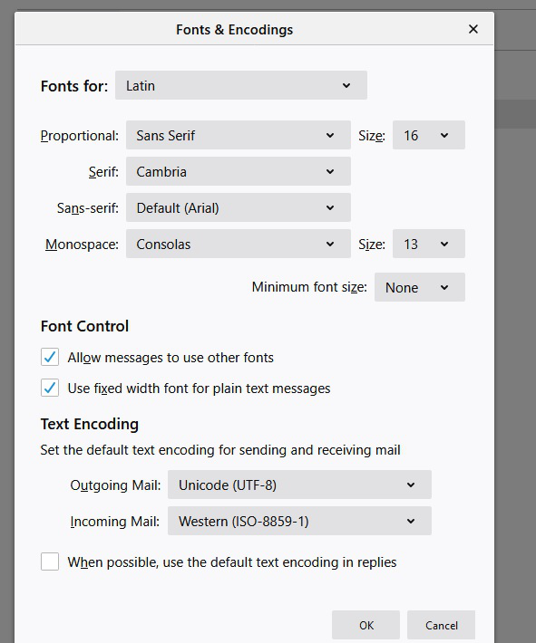Open the Monospace Consolas font dropdown

point(239,244)
